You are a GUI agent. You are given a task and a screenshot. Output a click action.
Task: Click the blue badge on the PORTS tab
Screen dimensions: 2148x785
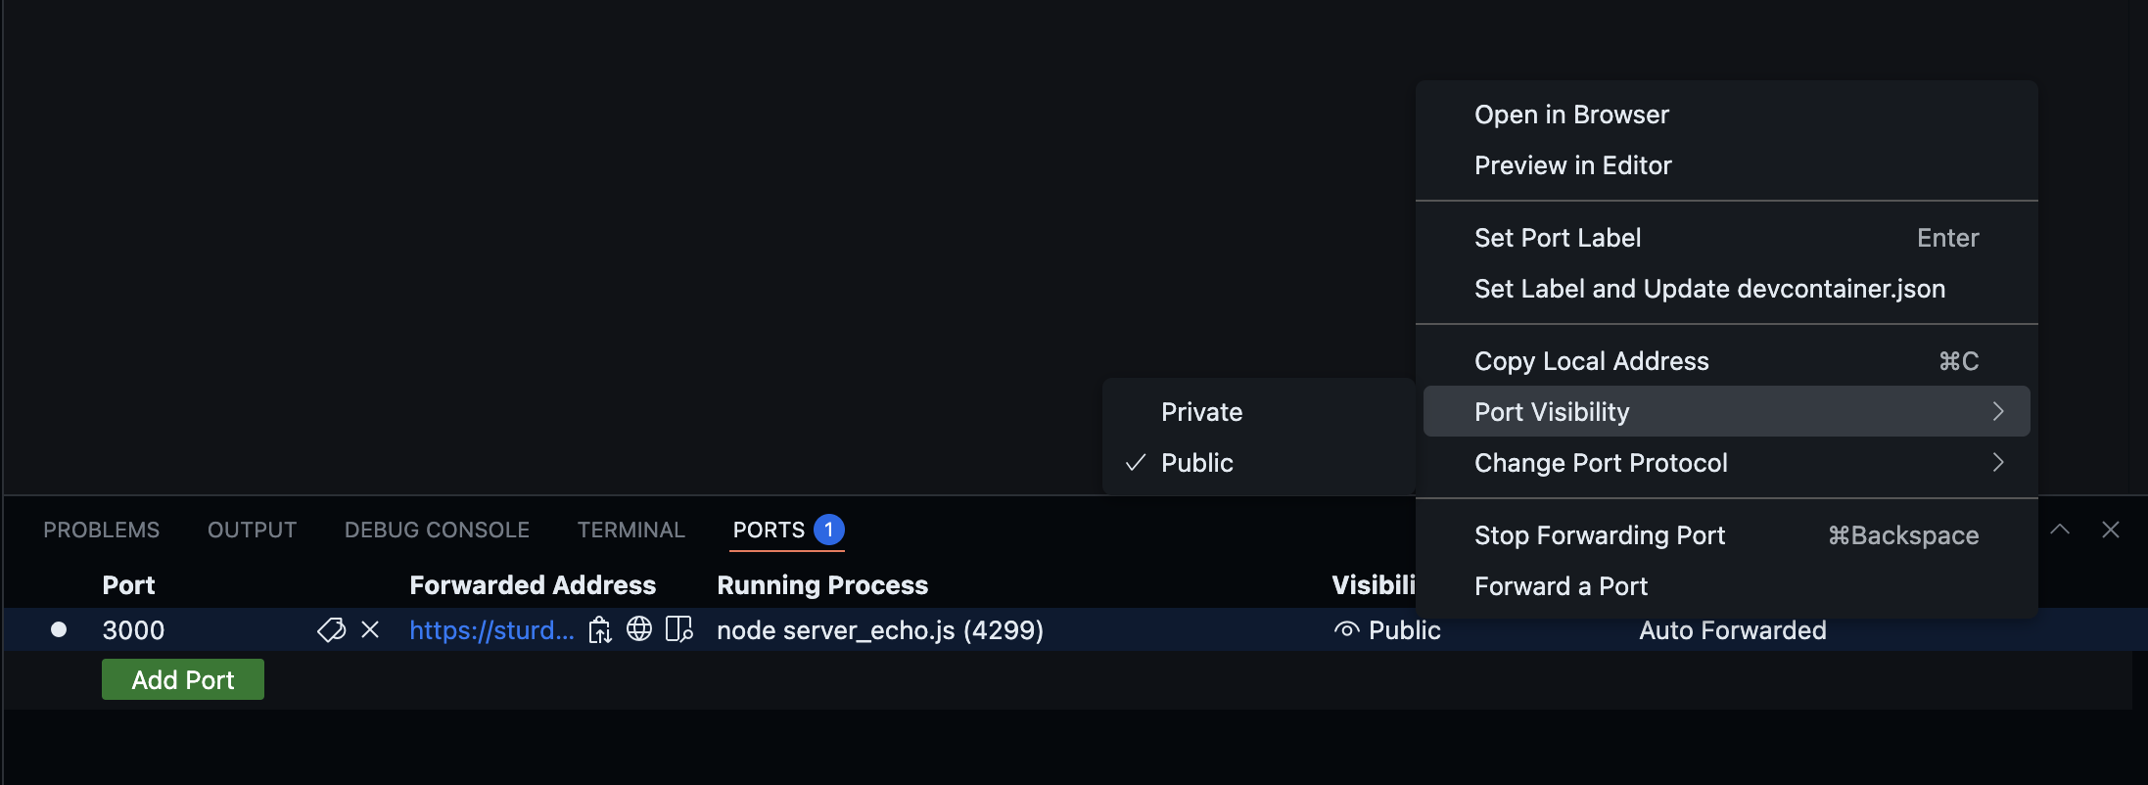(827, 529)
